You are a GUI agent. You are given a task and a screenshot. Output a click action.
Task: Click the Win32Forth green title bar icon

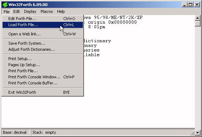click(x=5, y=5)
